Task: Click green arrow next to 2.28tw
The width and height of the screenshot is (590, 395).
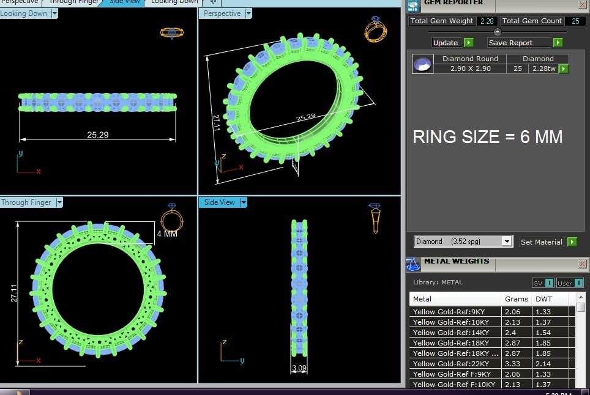Action: point(564,69)
